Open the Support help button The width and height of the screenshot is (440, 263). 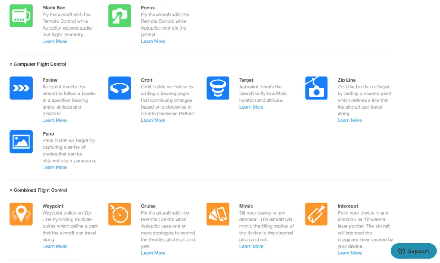(x=414, y=251)
